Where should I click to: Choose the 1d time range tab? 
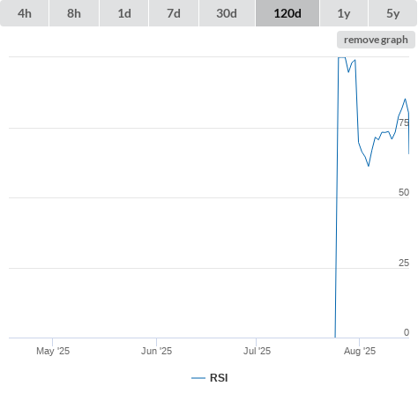pos(124,13)
